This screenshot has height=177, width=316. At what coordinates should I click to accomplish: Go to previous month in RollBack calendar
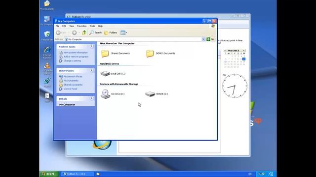point(225,51)
